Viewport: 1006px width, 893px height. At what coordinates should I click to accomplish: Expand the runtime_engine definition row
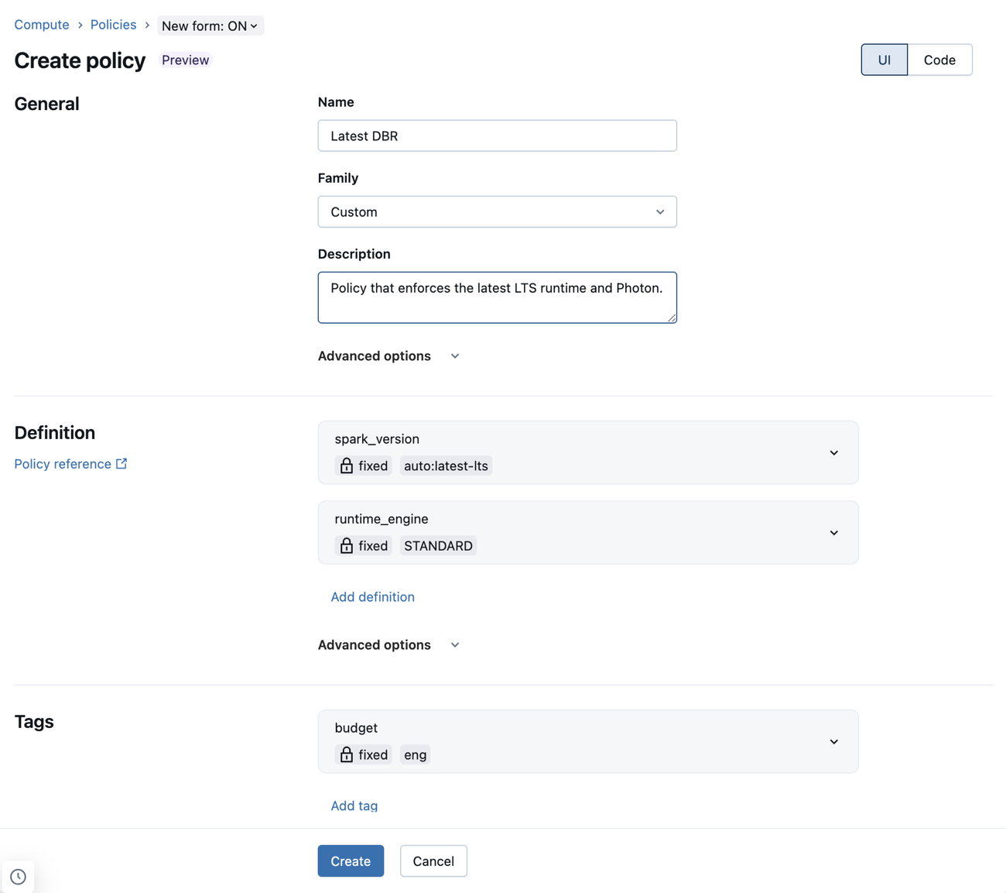(x=833, y=532)
